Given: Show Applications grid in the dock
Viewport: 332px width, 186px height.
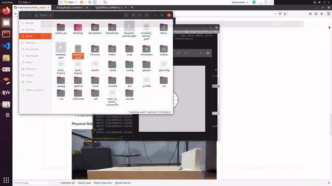Looking at the screenshot, I should [6, 180].
